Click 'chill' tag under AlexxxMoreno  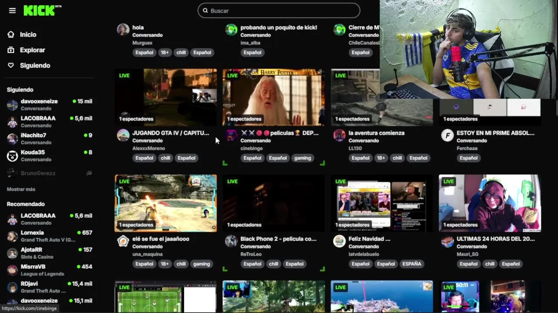pyautogui.click(x=165, y=158)
